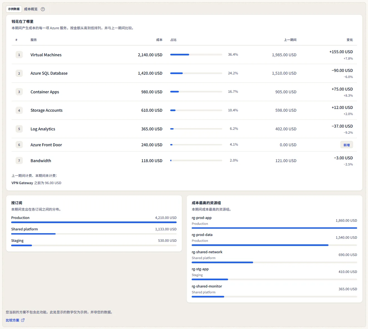368x329 pixels.
Task: Click the Staging subscription label
Action: coord(17,241)
